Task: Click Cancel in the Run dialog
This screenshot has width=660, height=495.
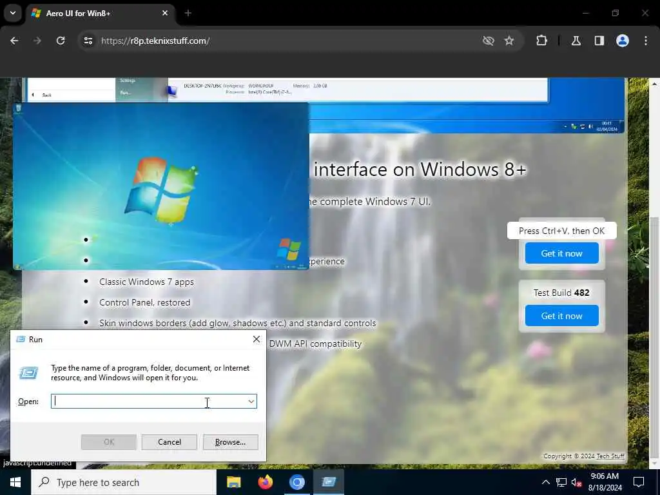Action: (170, 442)
